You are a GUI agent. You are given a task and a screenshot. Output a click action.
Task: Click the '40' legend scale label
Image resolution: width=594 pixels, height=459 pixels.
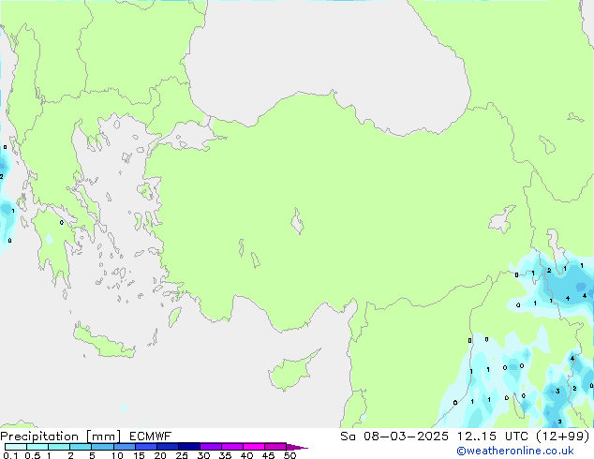pos(247,455)
